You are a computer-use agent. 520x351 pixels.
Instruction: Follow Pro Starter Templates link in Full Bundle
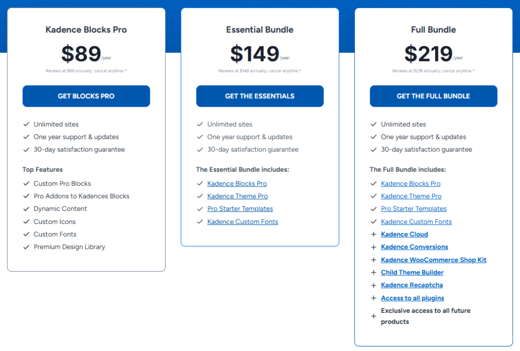pyautogui.click(x=413, y=209)
